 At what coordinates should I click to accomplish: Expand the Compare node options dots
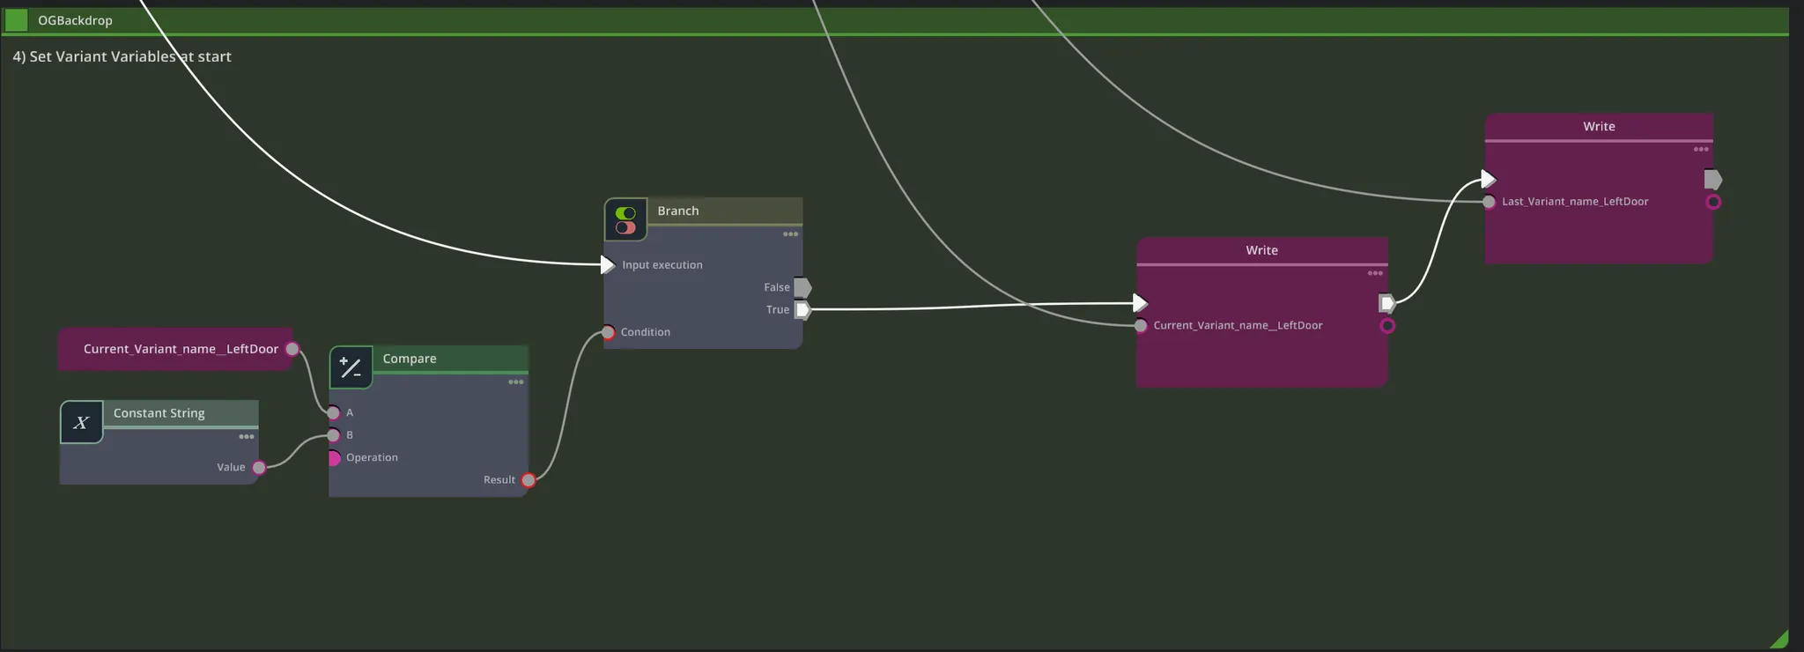point(516,382)
